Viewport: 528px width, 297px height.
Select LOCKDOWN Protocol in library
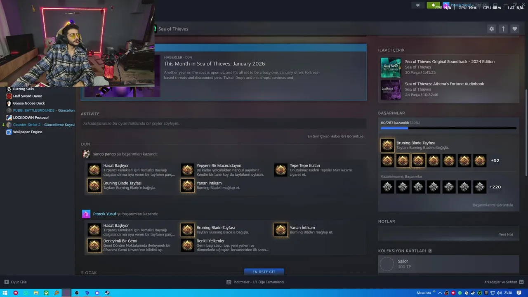click(x=31, y=118)
